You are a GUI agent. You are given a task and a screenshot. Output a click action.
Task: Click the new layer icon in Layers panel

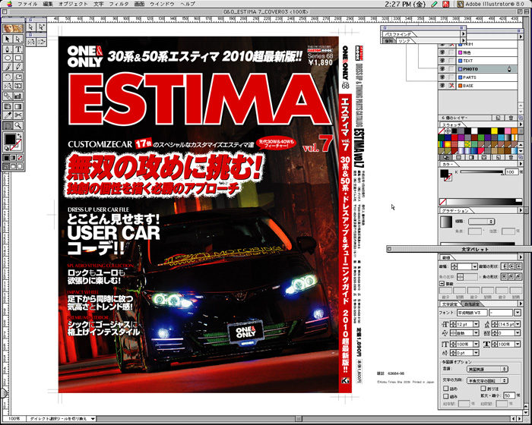coord(498,118)
